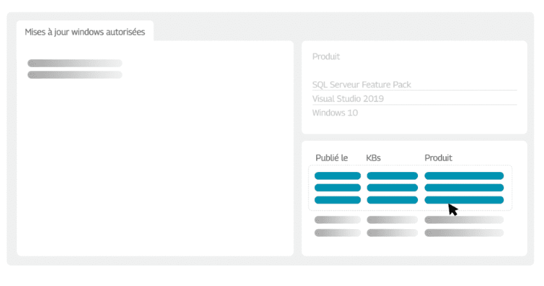Sort by Publié le column header

point(332,158)
